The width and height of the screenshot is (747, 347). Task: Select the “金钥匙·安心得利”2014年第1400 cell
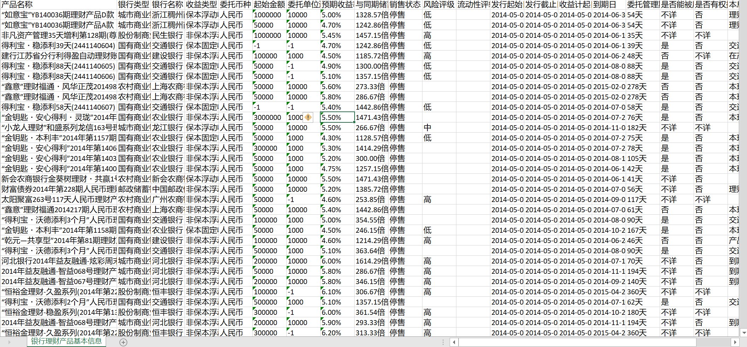point(59,169)
